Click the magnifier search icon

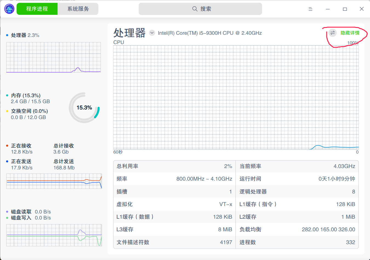195,9
